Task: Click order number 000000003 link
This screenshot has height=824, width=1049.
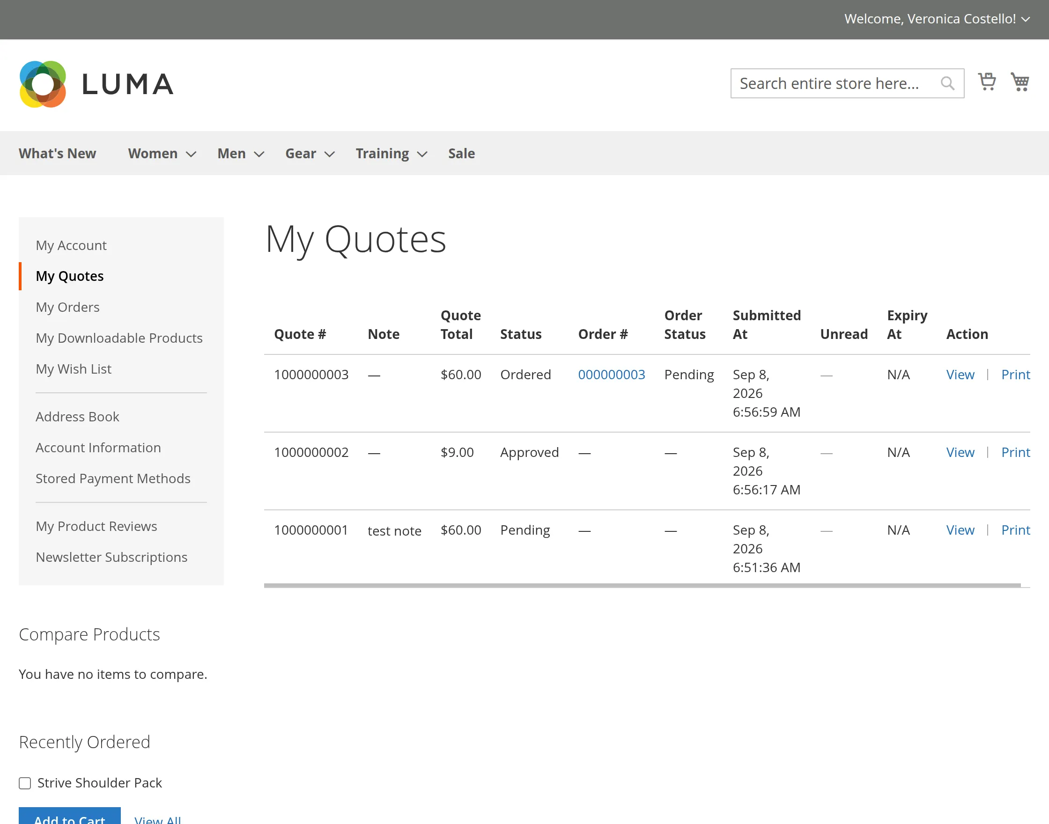Action: click(611, 375)
